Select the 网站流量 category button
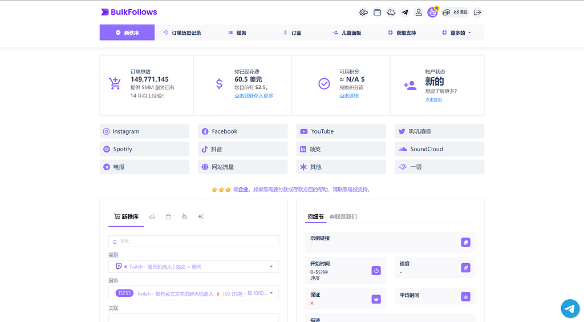 pos(243,167)
